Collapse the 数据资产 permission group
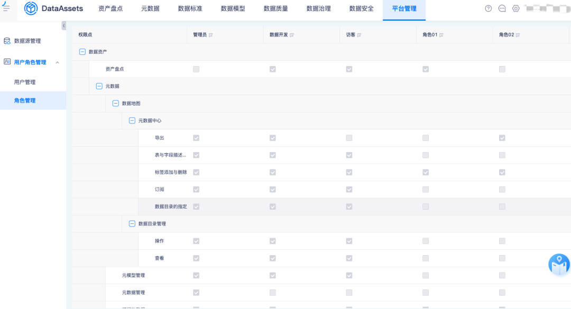Viewport: 571px width, 309px height. pyautogui.click(x=81, y=51)
